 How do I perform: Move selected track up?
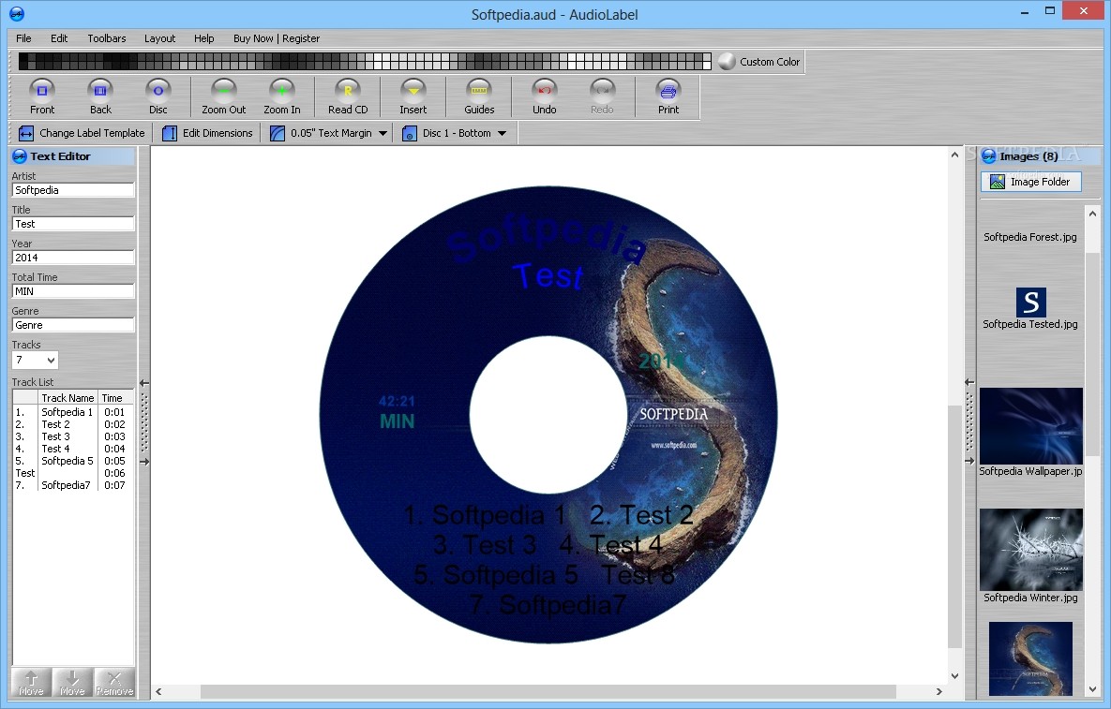click(x=30, y=683)
